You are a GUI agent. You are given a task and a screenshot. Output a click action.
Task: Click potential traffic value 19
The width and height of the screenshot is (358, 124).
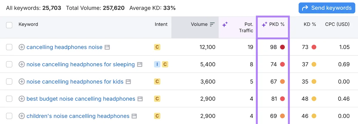pos(250,47)
